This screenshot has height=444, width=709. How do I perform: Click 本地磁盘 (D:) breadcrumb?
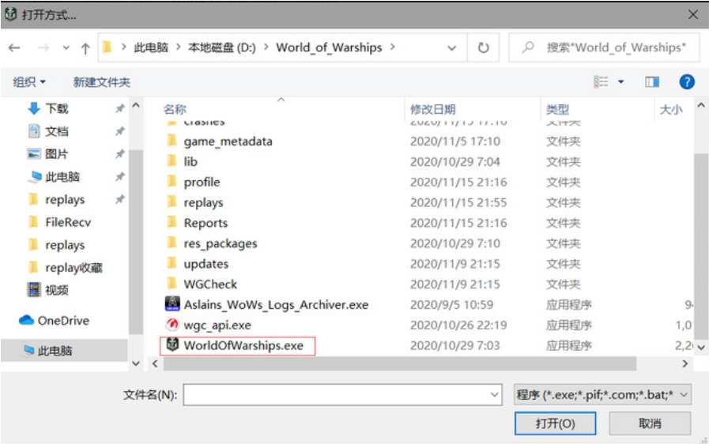tap(221, 47)
